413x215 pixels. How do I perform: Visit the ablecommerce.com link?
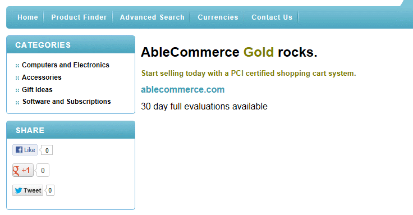tap(183, 90)
